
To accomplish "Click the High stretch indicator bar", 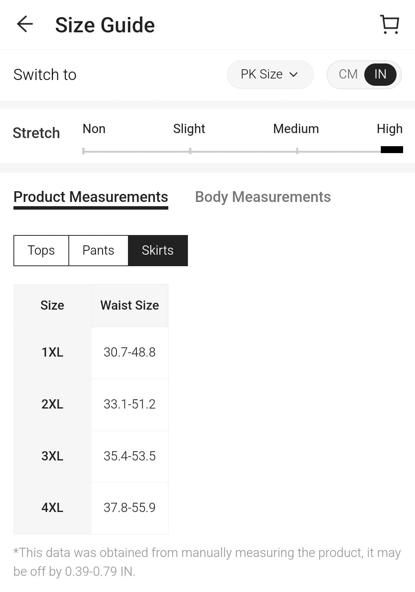I will 392,150.
